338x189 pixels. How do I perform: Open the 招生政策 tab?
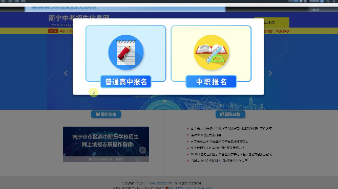click(230, 114)
